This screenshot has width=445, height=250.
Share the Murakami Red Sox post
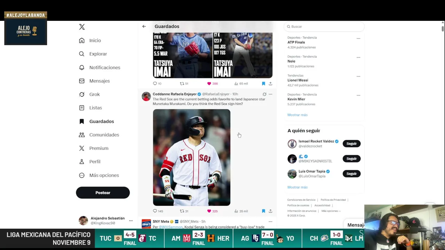pyautogui.click(x=270, y=211)
